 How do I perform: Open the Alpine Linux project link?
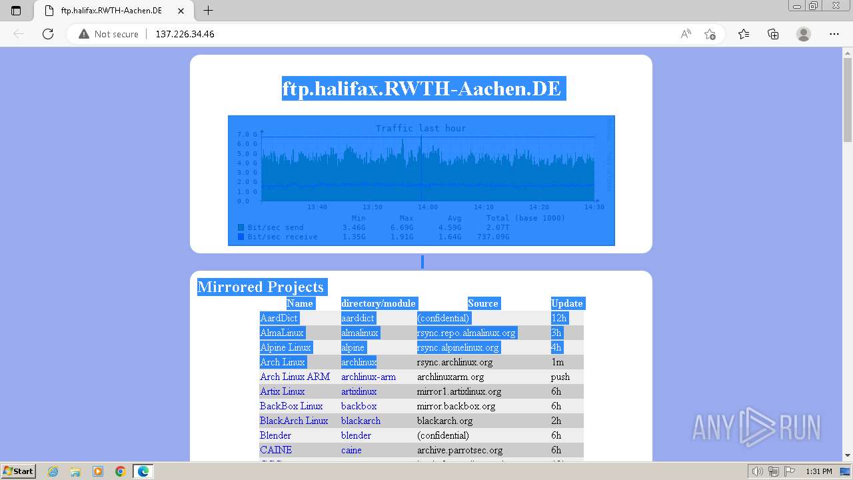[x=286, y=347]
